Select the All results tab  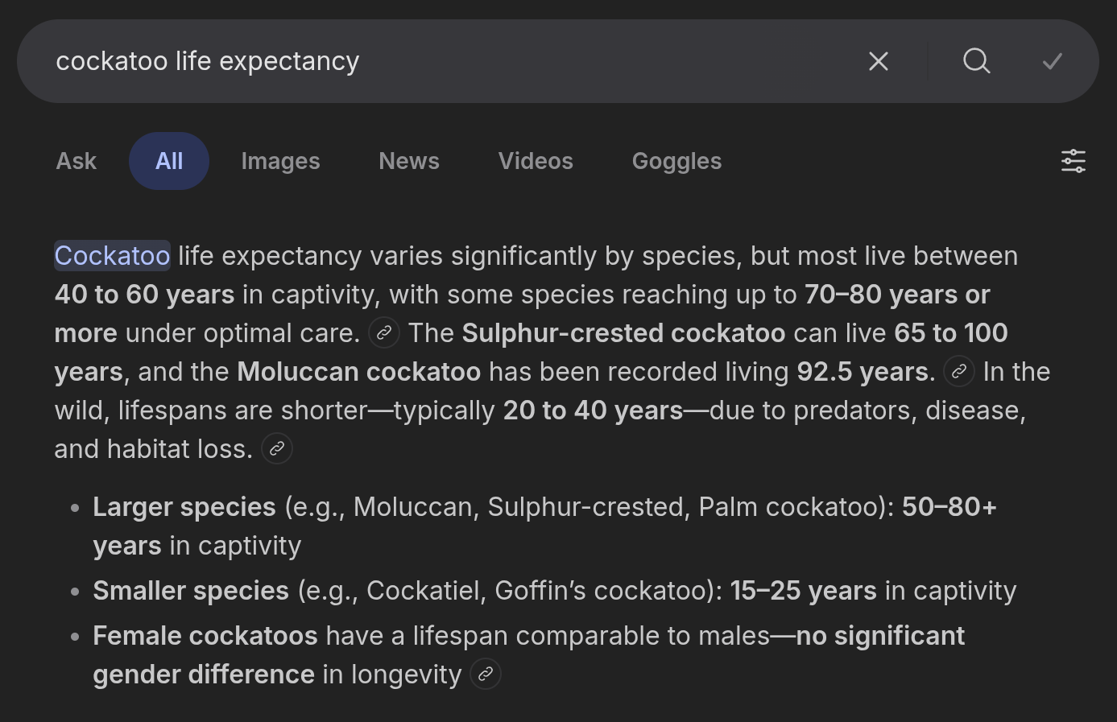click(169, 161)
